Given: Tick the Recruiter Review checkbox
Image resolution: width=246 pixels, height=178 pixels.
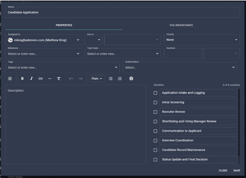Looking at the screenshot, I should click(155, 112).
